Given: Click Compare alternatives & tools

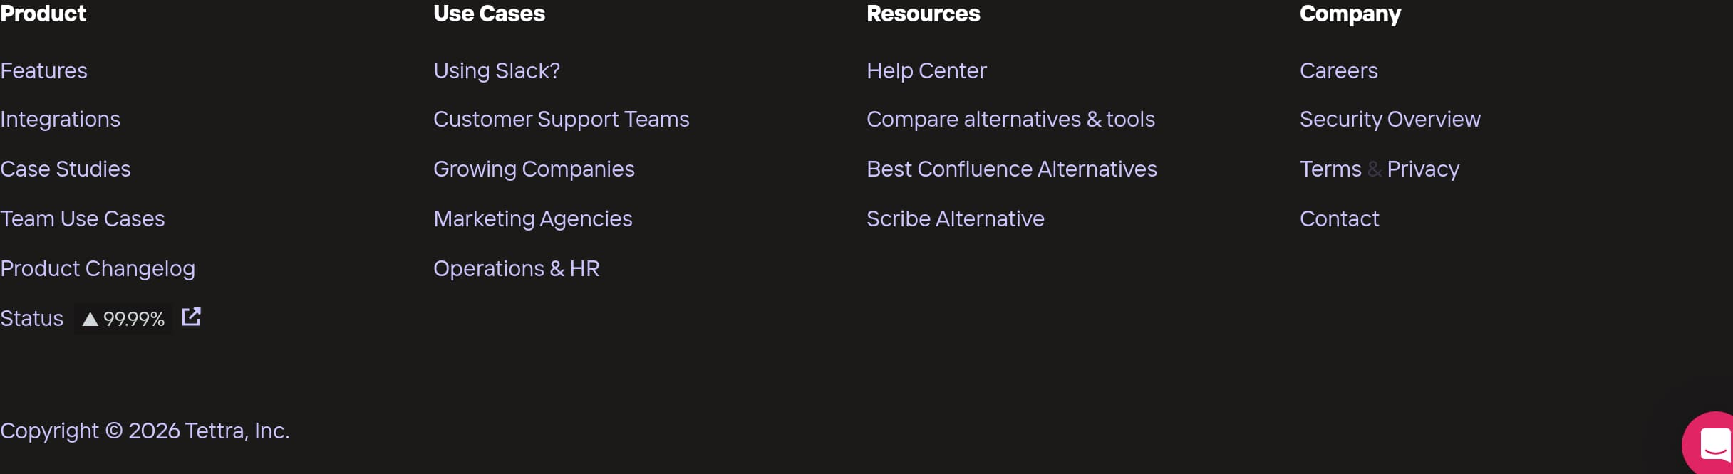Looking at the screenshot, I should click(1010, 119).
